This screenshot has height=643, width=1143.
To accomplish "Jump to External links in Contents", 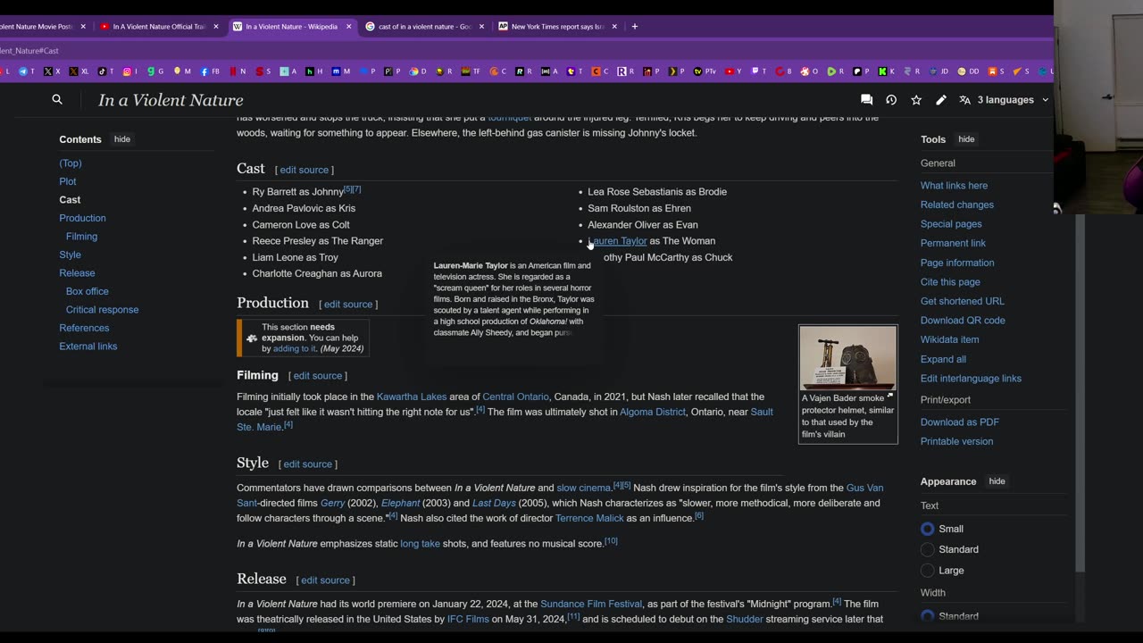I will [88, 347].
